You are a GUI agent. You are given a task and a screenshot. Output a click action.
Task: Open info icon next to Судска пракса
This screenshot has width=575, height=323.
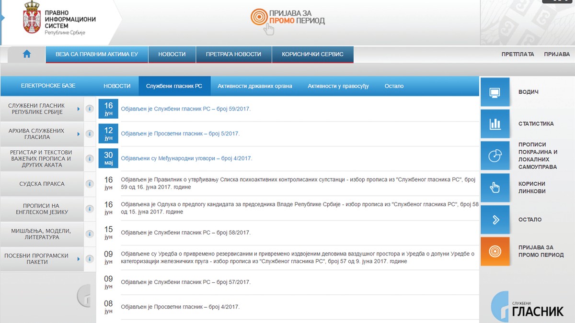[x=90, y=184]
